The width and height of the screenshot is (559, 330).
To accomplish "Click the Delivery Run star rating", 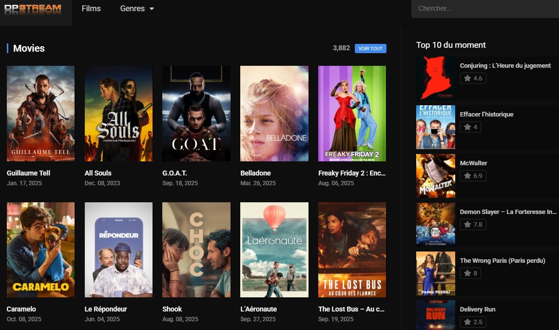I will tap(473, 322).
